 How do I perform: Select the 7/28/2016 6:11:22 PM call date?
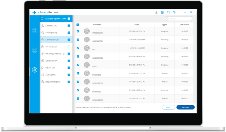click(137, 73)
